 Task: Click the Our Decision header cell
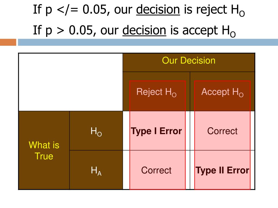pyautogui.click(x=189, y=62)
